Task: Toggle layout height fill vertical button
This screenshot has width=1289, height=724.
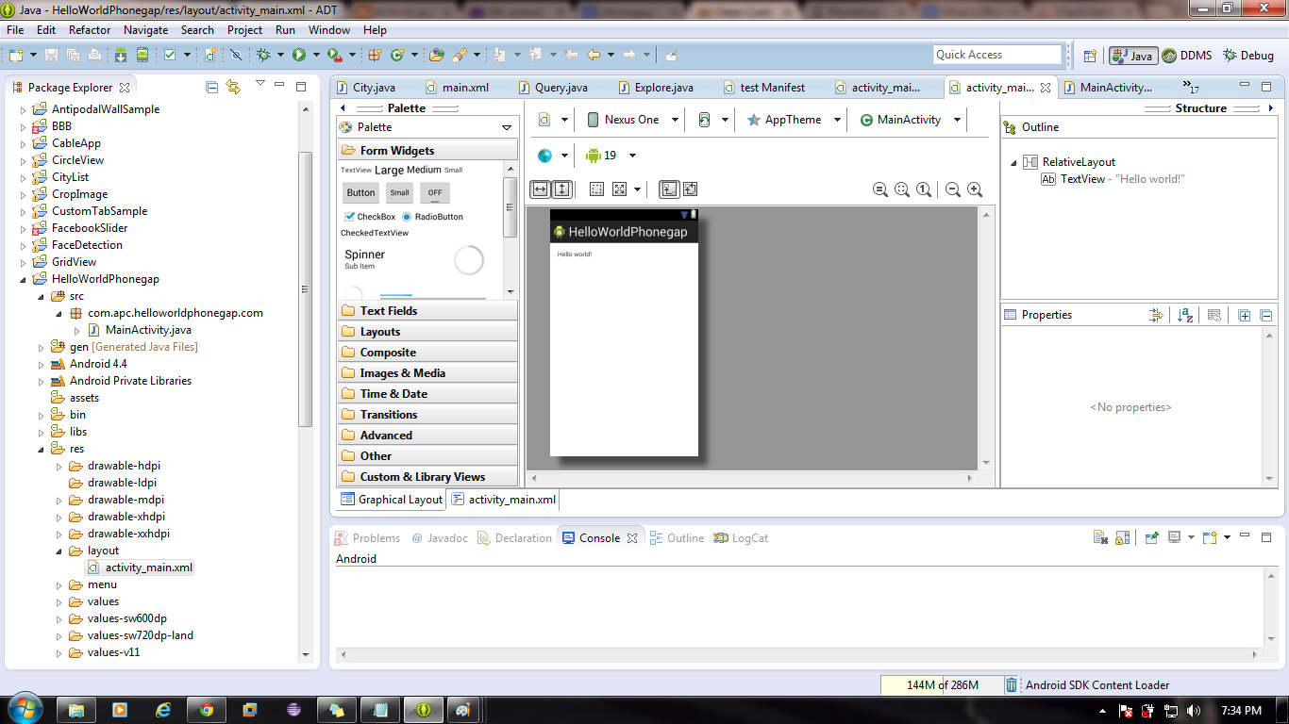Action: [561, 189]
